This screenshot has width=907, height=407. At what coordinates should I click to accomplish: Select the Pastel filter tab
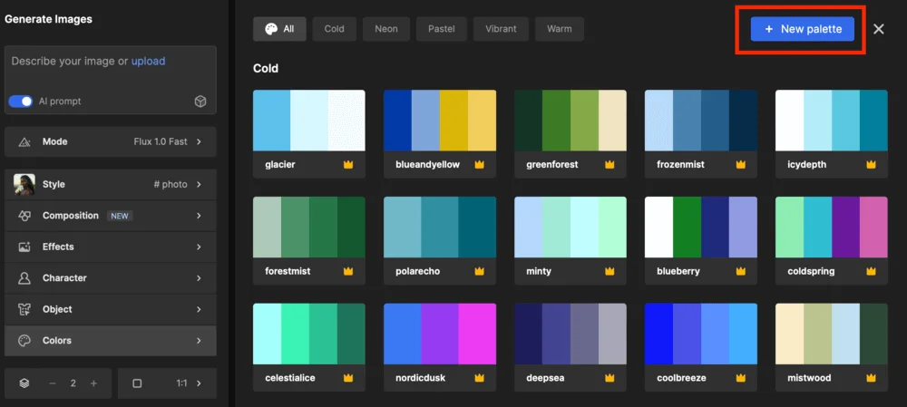(x=442, y=29)
